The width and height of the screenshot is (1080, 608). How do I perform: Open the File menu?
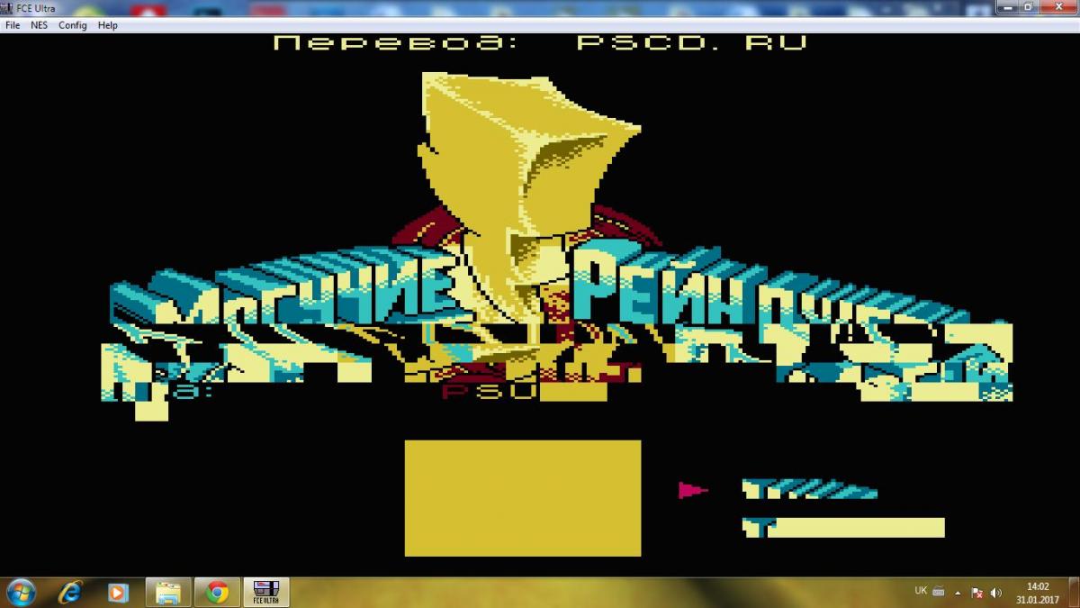point(13,25)
